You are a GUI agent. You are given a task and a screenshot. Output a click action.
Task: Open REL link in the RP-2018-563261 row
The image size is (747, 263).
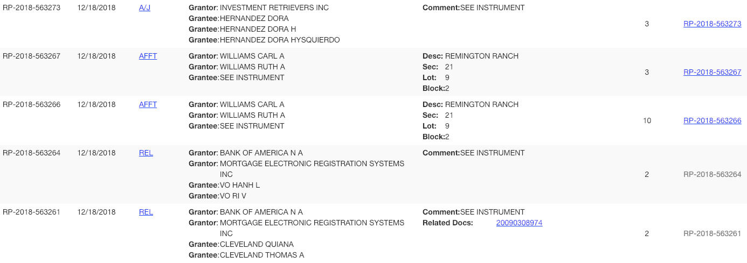click(x=146, y=212)
